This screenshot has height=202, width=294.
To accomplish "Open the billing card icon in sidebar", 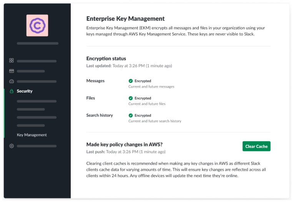I will coord(12,71).
